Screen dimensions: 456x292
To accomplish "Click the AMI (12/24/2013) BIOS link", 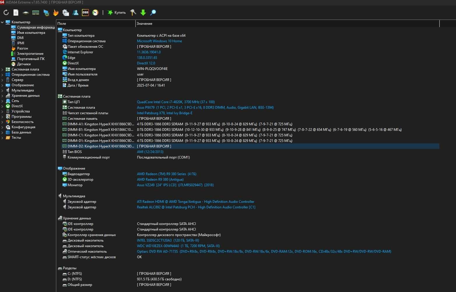I will point(150,152).
